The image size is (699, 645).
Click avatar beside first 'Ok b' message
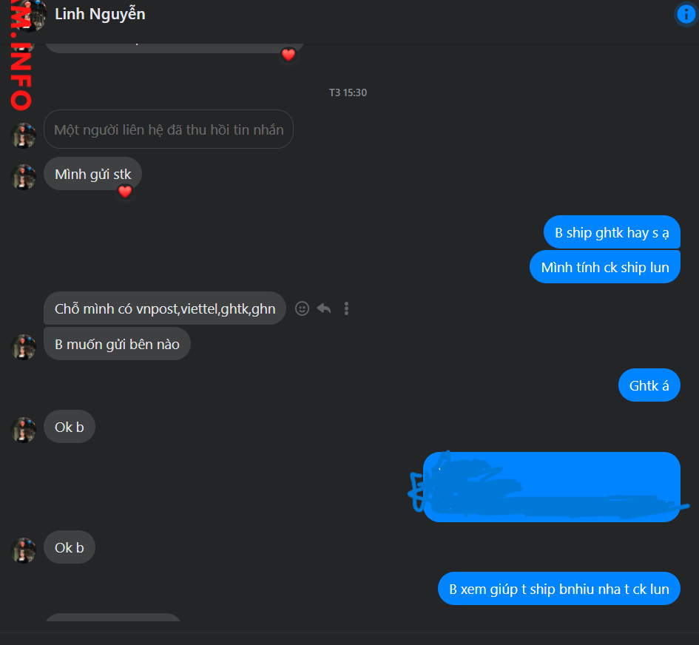point(23,430)
